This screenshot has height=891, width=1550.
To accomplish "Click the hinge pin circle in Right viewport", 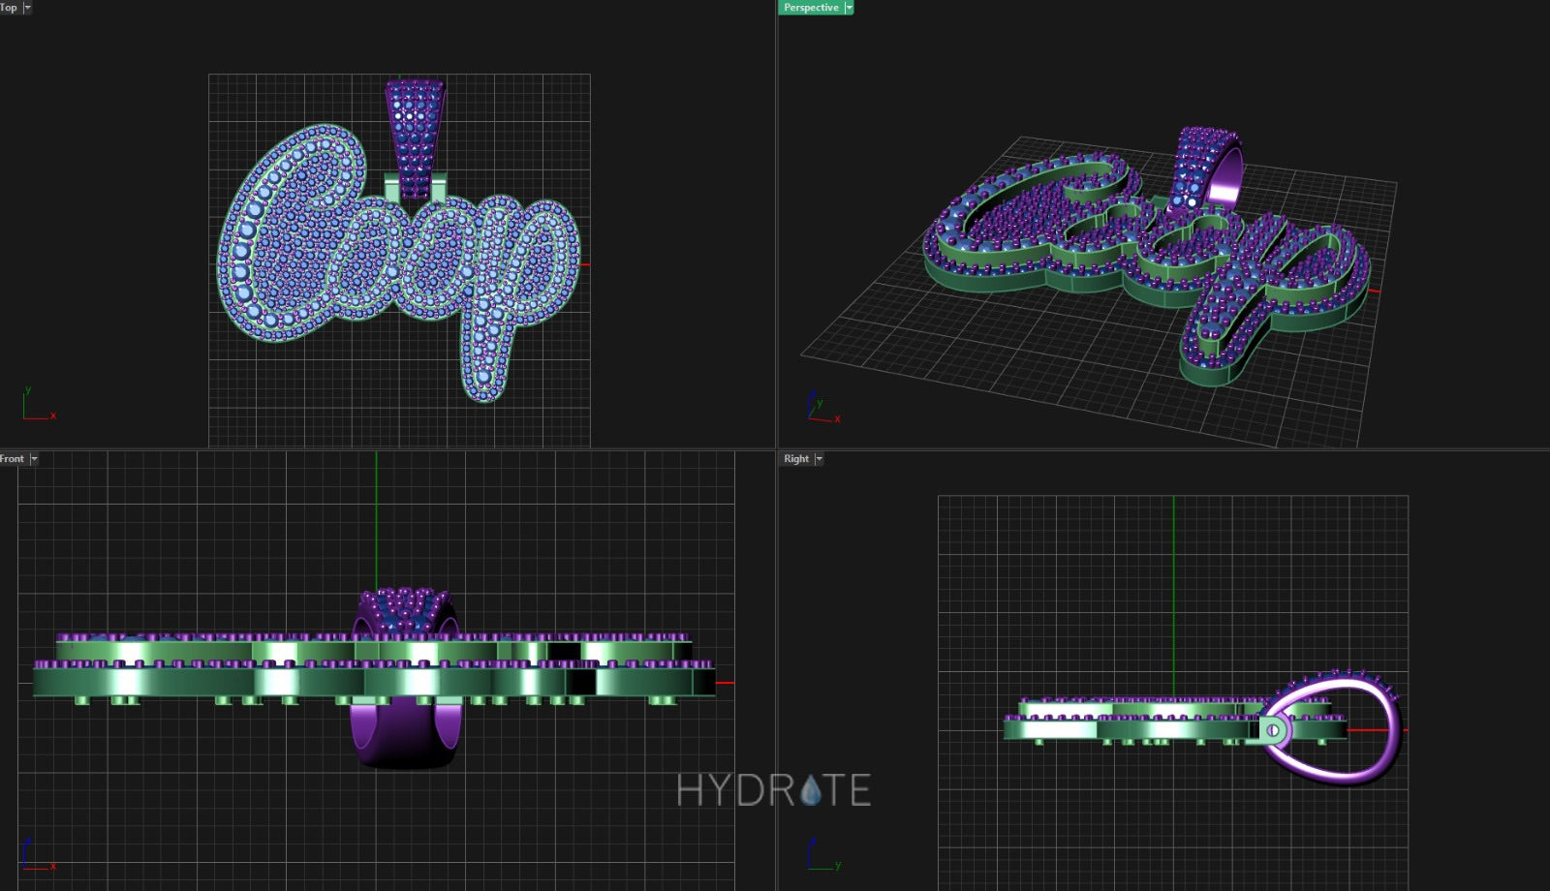I will pyautogui.click(x=1272, y=730).
